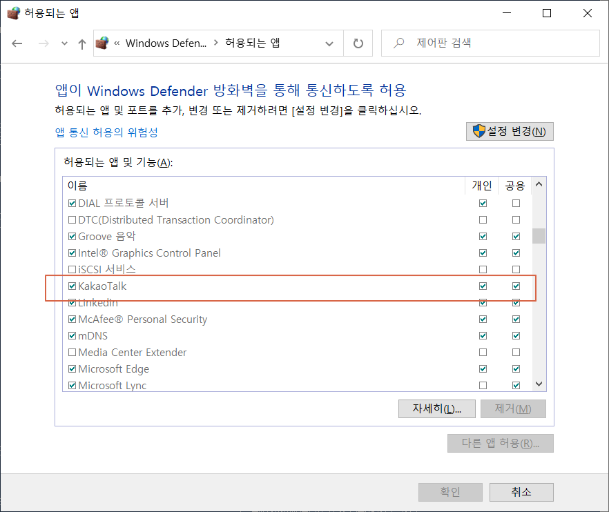Viewport: 609px width, 512px height.
Task: Click the firewall icon in address bar
Action: pyautogui.click(x=102, y=43)
